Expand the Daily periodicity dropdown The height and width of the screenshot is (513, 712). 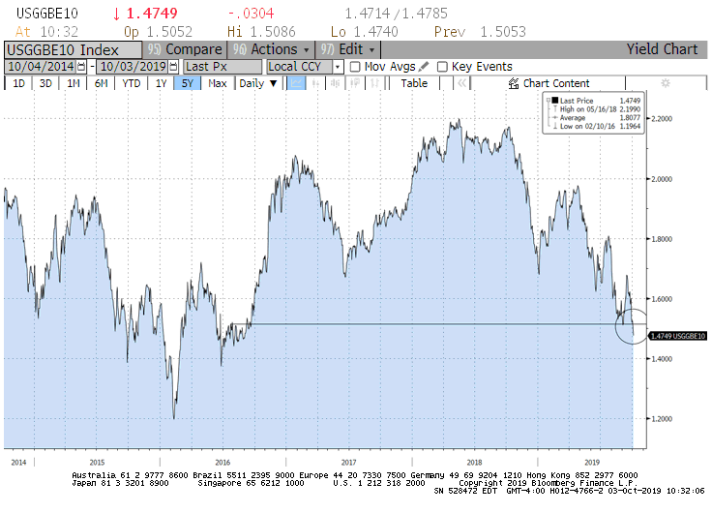pyautogui.click(x=257, y=83)
